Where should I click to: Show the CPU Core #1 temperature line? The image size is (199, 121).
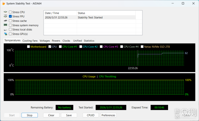60,47
